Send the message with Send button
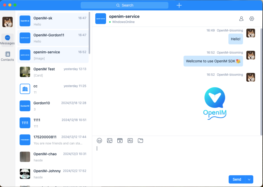 (x=237, y=180)
